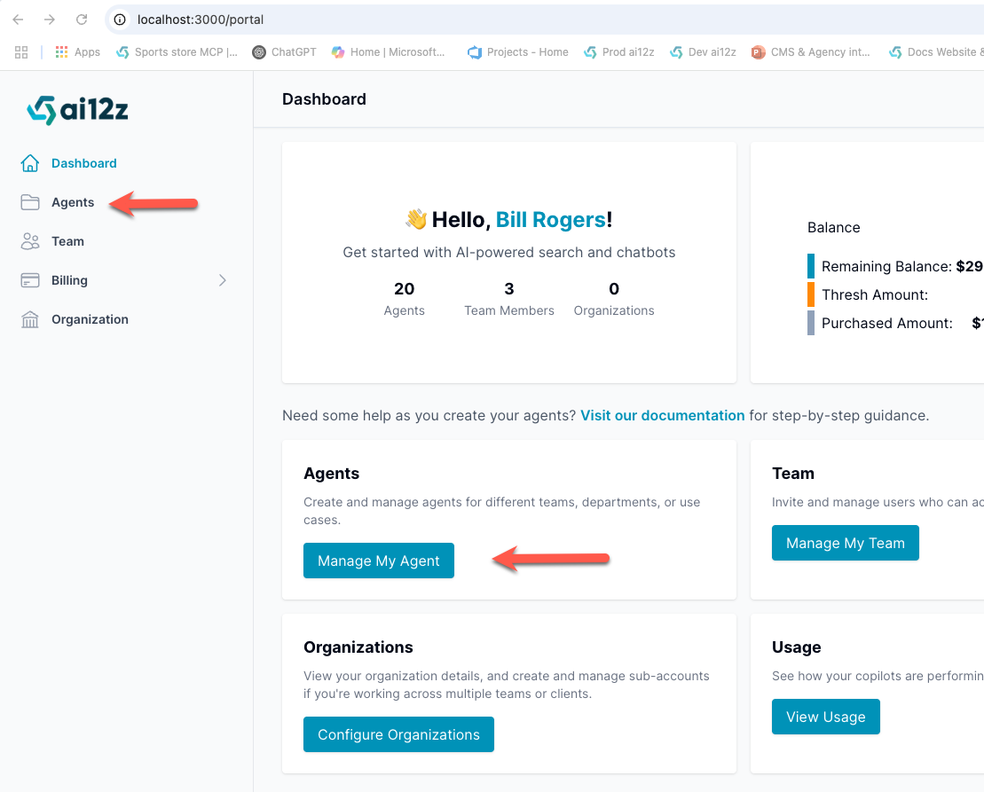This screenshot has height=792, width=984.
Task: Click the orange Thresh Amount color bar
Action: pyautogui.click(x=811, y=294)
